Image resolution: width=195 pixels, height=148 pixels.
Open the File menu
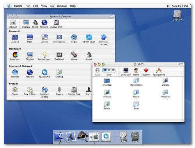pyautogui.click(x=28, y=6)
